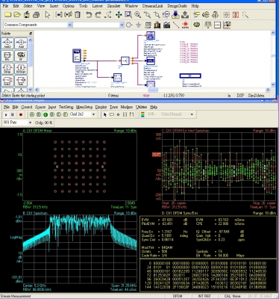Activate trace F button in VSA toolbar
Viewport: 279px width, 299px height.
66,114
